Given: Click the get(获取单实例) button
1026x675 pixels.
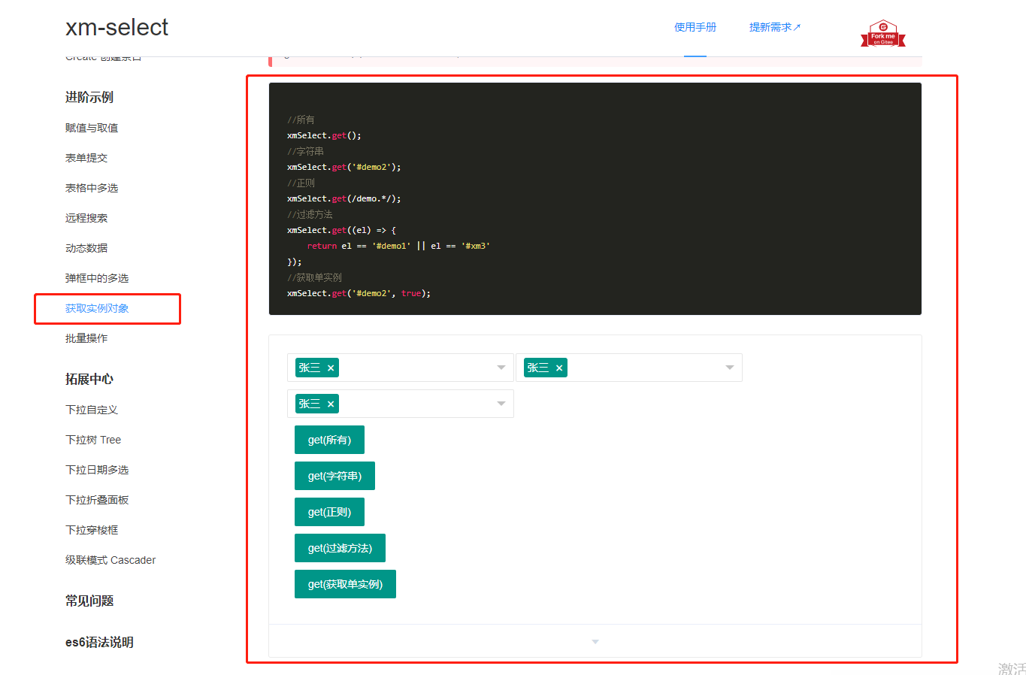Looking at the screenshot, I should pos(345,584).
